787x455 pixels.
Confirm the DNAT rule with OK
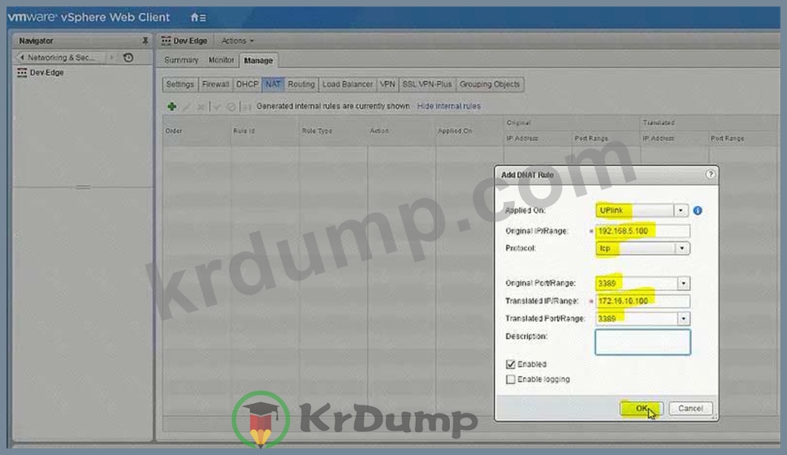pyautogui.click(x=642, y=409)
